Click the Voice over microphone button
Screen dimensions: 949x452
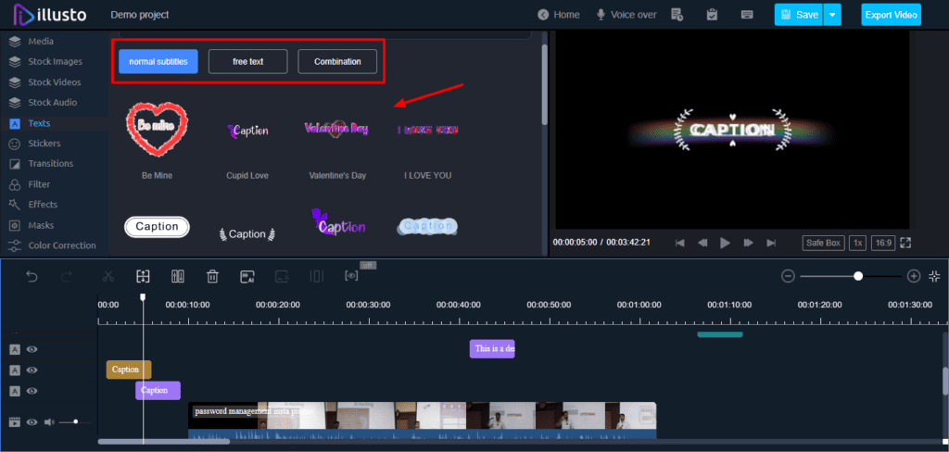(x=626, y=15)
